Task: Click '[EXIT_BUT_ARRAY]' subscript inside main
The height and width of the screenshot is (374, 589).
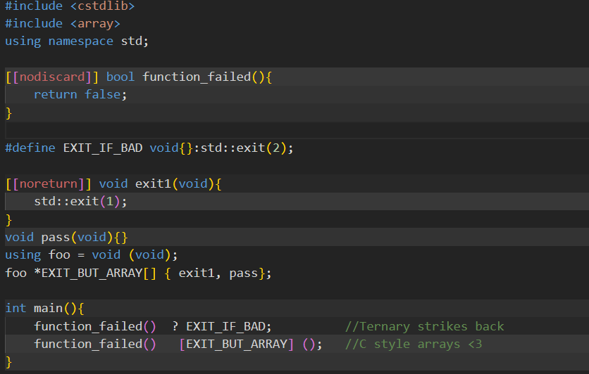Action: (237, 344)
